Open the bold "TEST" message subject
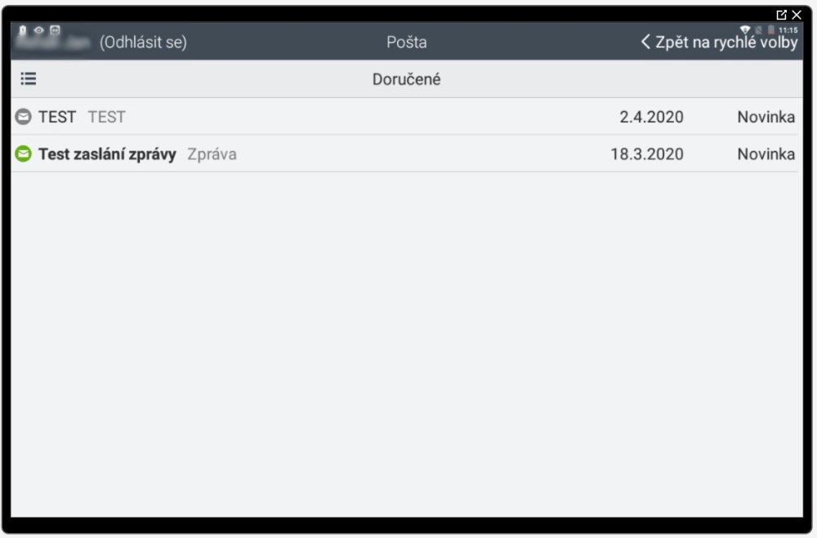Image resolution: width=817 pixels, height=538 pixels. tap(57, 117)
